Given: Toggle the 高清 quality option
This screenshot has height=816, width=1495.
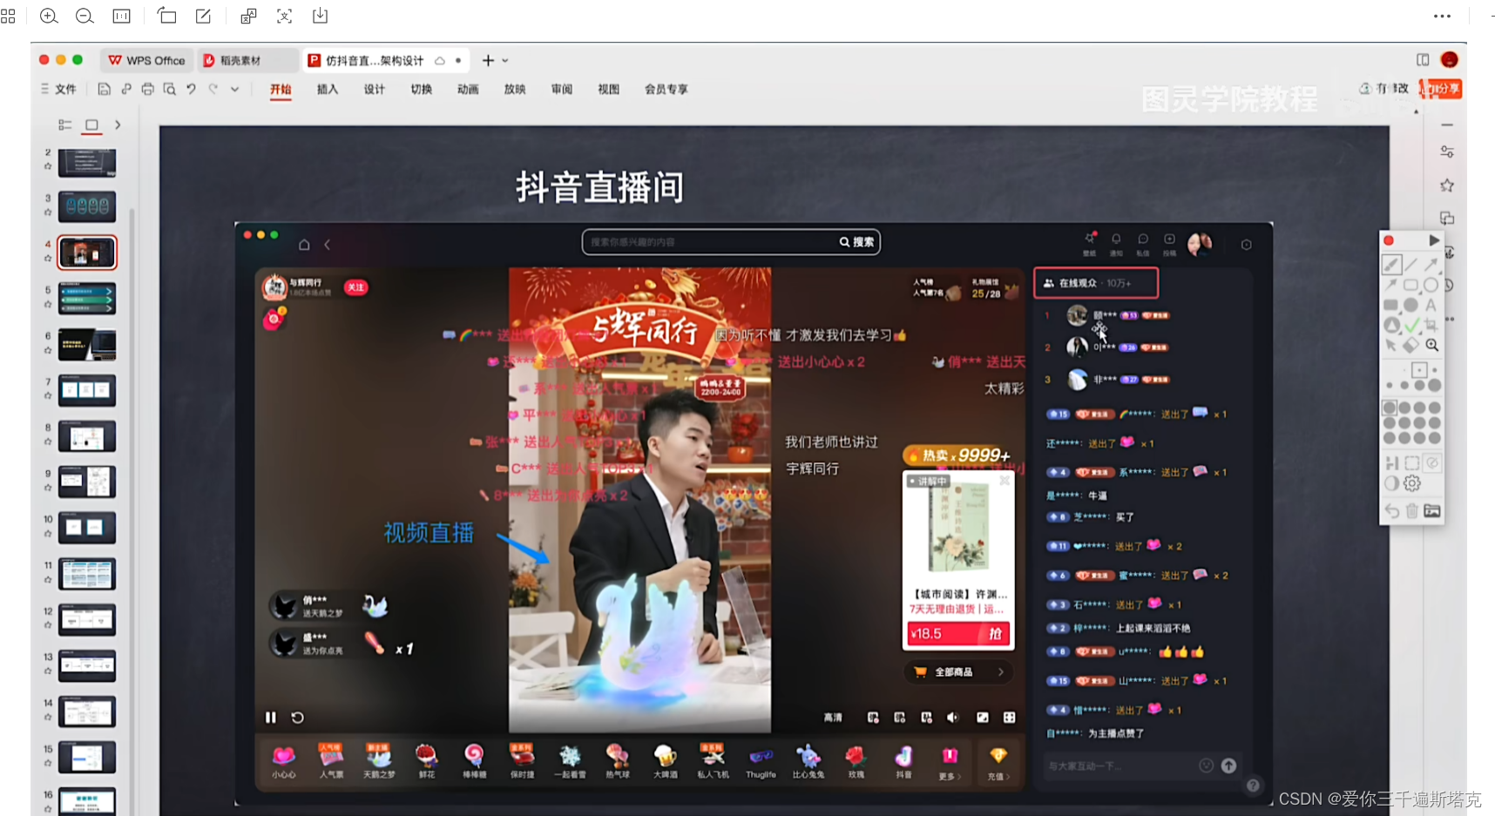Looking at the screenshot, I should tap(833, 718).
